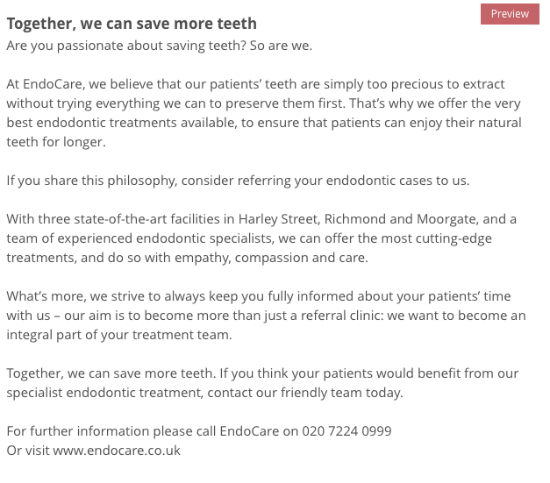Click the line starting "With three state-of-the-art facilities"
This screenshot has width=550, height=483.
click(x=261, y=219)
